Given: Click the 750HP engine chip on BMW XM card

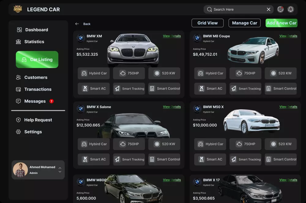Looking at the screenshot, I should click(129, 73).
